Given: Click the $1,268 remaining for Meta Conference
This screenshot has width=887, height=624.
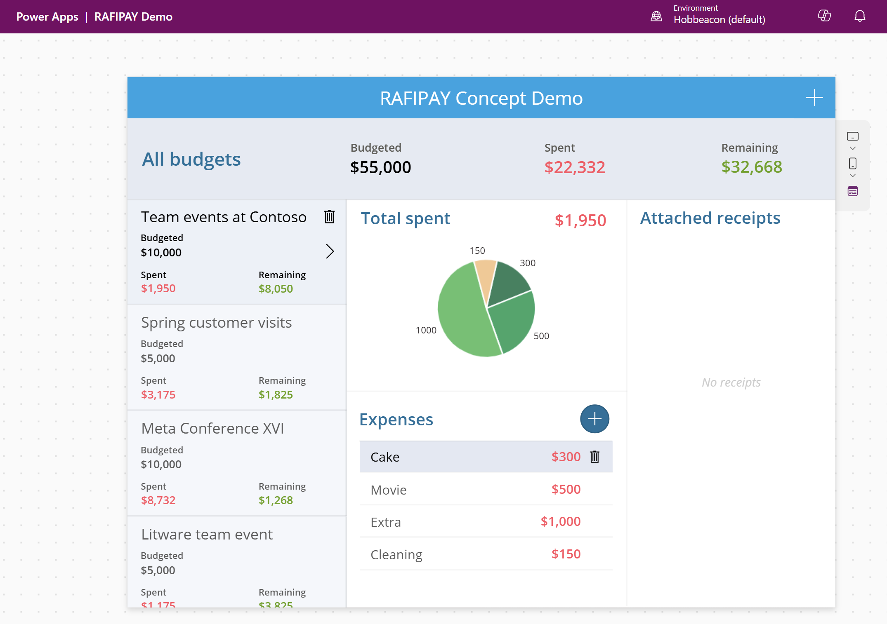Looking at the screenshot, I should (276, 500).
